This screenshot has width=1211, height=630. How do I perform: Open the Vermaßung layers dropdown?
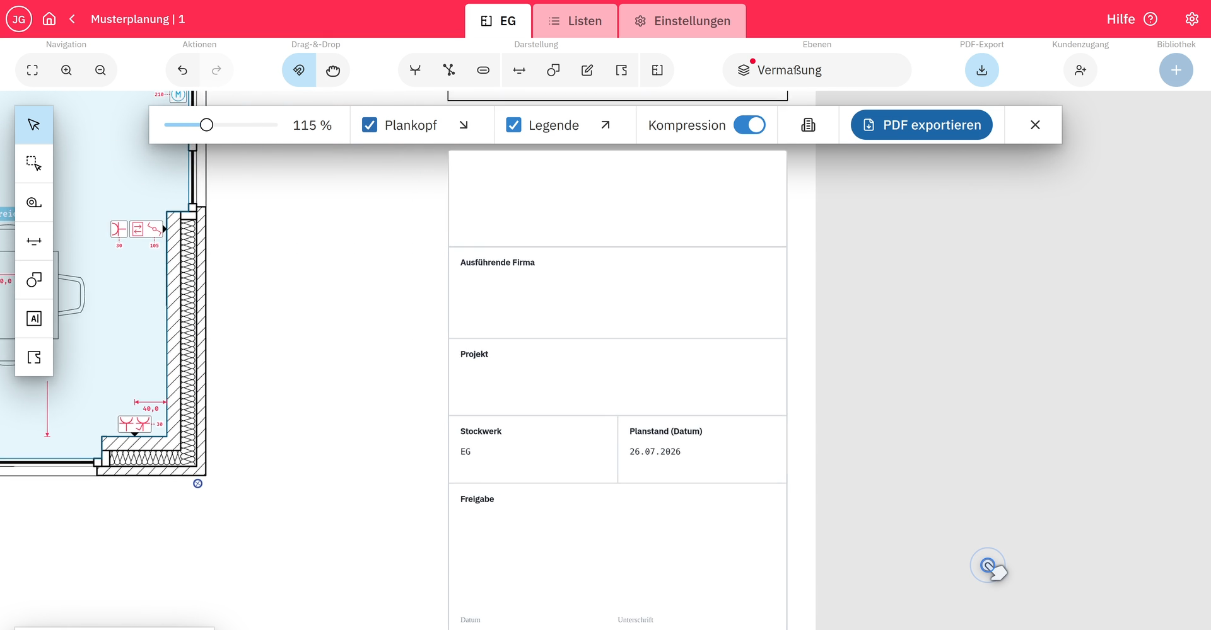coord(817,70)
